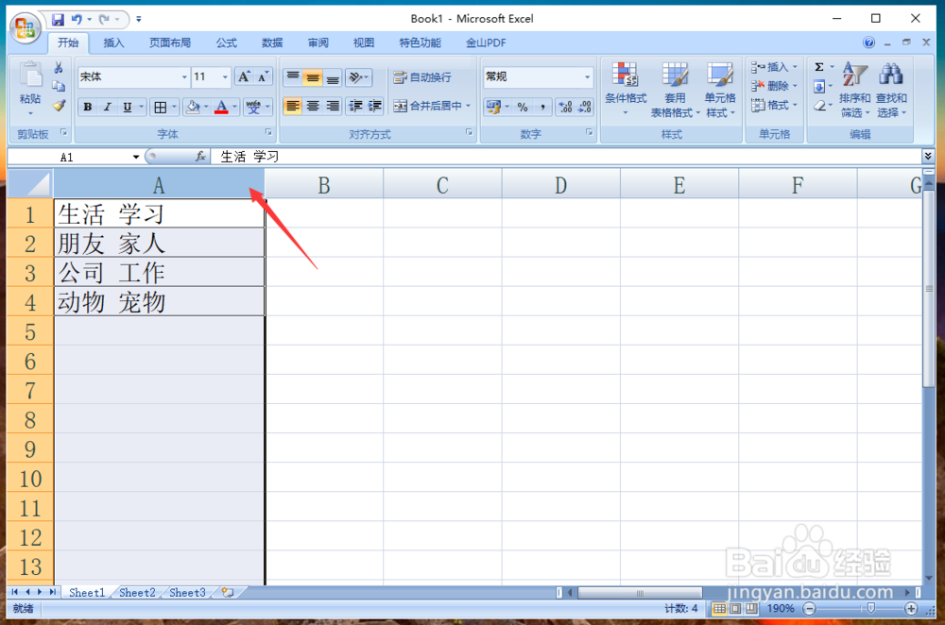Viewport: 945px width, 625px height.
Task: Open 格式 in the cells group
Action: coord(774,106)
